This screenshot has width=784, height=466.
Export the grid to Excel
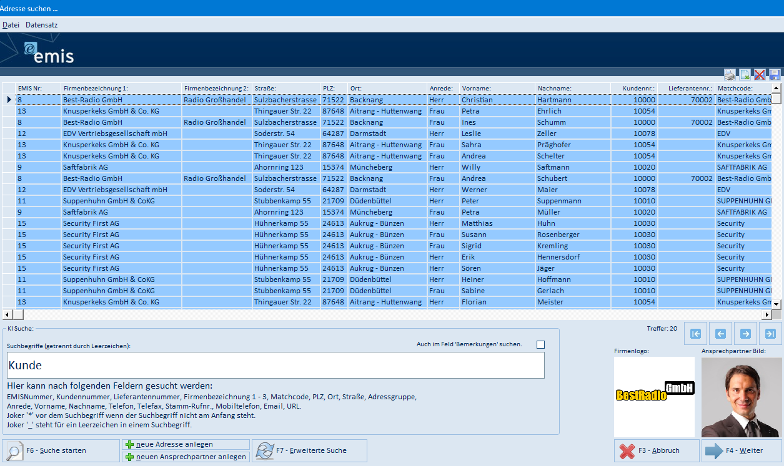(745, 75)
